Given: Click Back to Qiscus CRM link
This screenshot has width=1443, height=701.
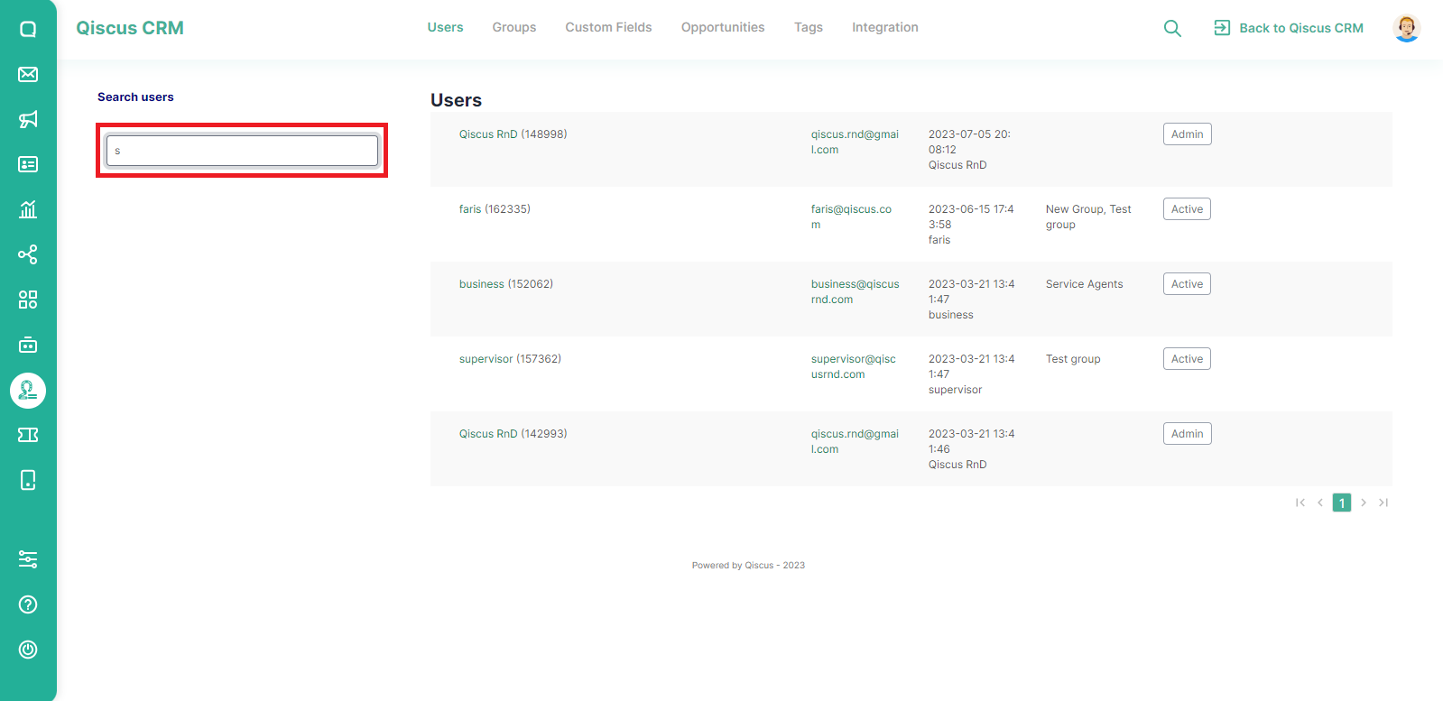Looking at the screenshot, I should 1289,28.
